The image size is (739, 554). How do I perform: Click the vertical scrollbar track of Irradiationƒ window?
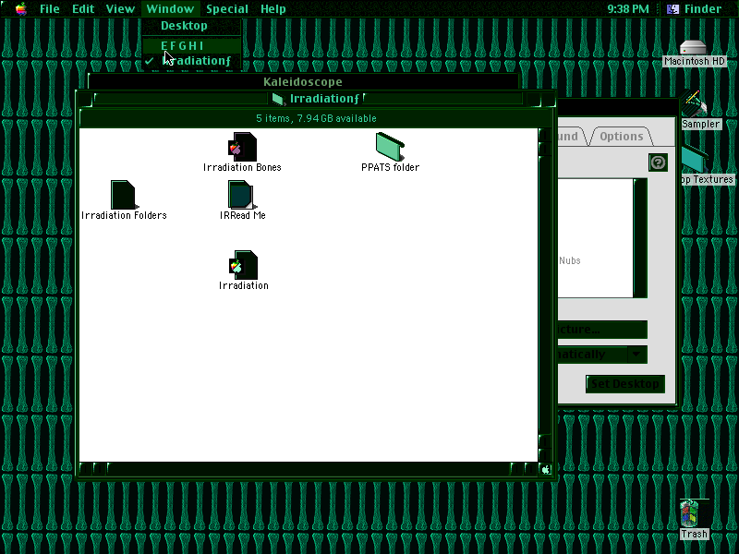pos(545,295)
